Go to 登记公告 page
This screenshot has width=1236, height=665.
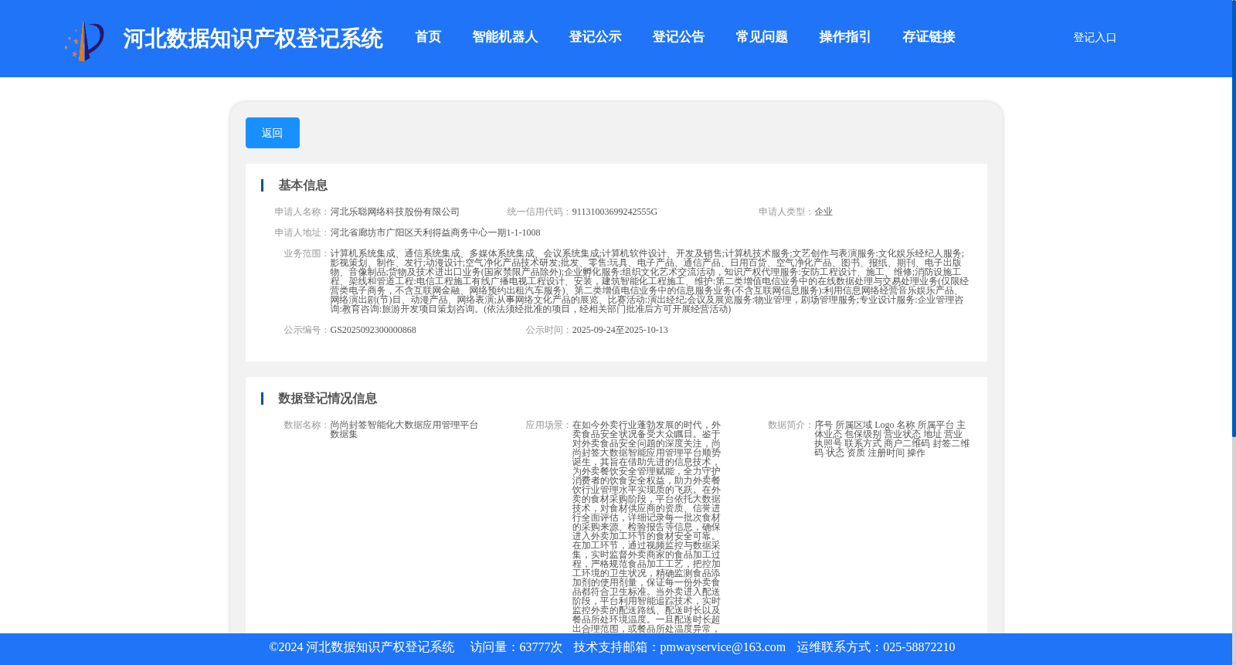[x=678, y=37]
